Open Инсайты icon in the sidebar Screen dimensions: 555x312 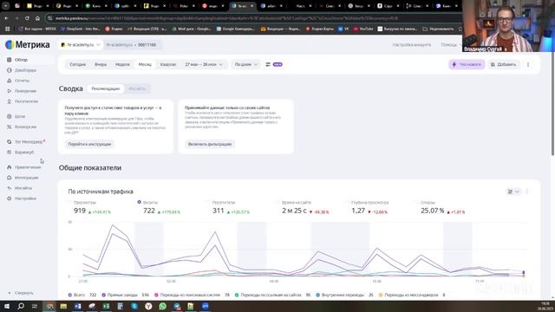click(x=10, y=188)
